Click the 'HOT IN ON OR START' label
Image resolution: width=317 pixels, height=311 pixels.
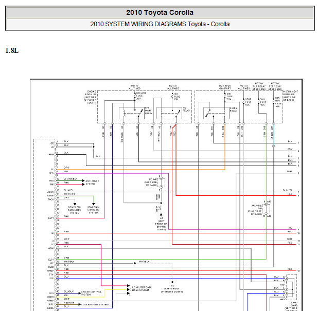tap(225, 87)
